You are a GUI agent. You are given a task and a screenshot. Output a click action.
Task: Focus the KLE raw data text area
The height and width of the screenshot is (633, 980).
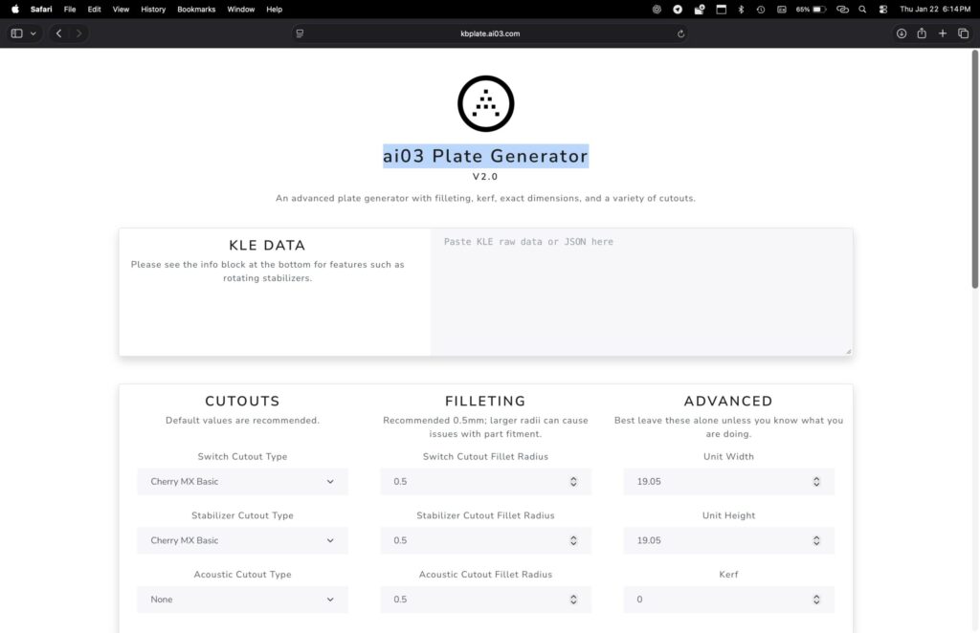(641, 292)
